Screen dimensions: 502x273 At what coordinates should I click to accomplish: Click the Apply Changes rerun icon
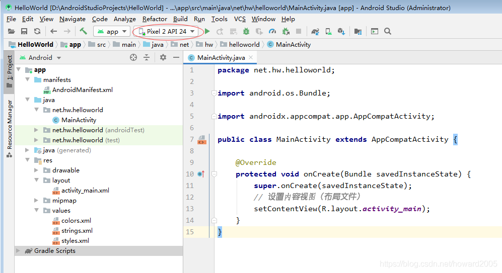[220, 31]
